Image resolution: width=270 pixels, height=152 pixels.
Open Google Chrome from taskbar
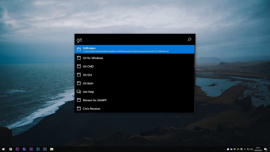point(10,149)
